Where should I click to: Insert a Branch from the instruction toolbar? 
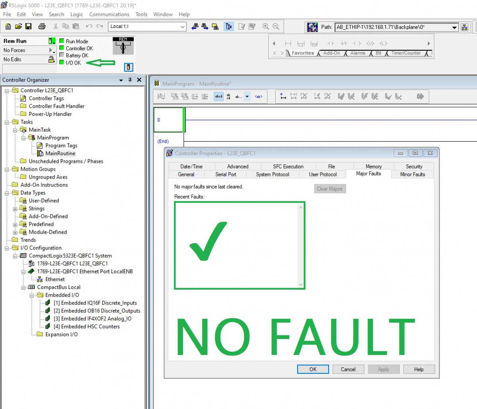tap(301, 44)
